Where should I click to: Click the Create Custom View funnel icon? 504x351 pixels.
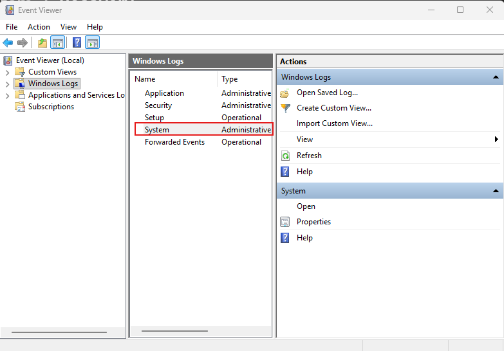[285, 108]
